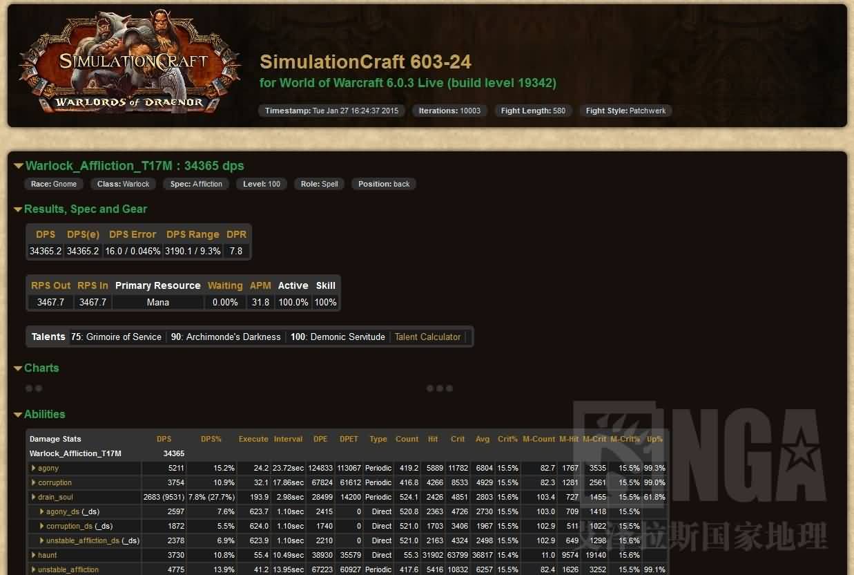Click the Type column header
Image resolution: width=854 pixels, height=575 pixels.
378,439
